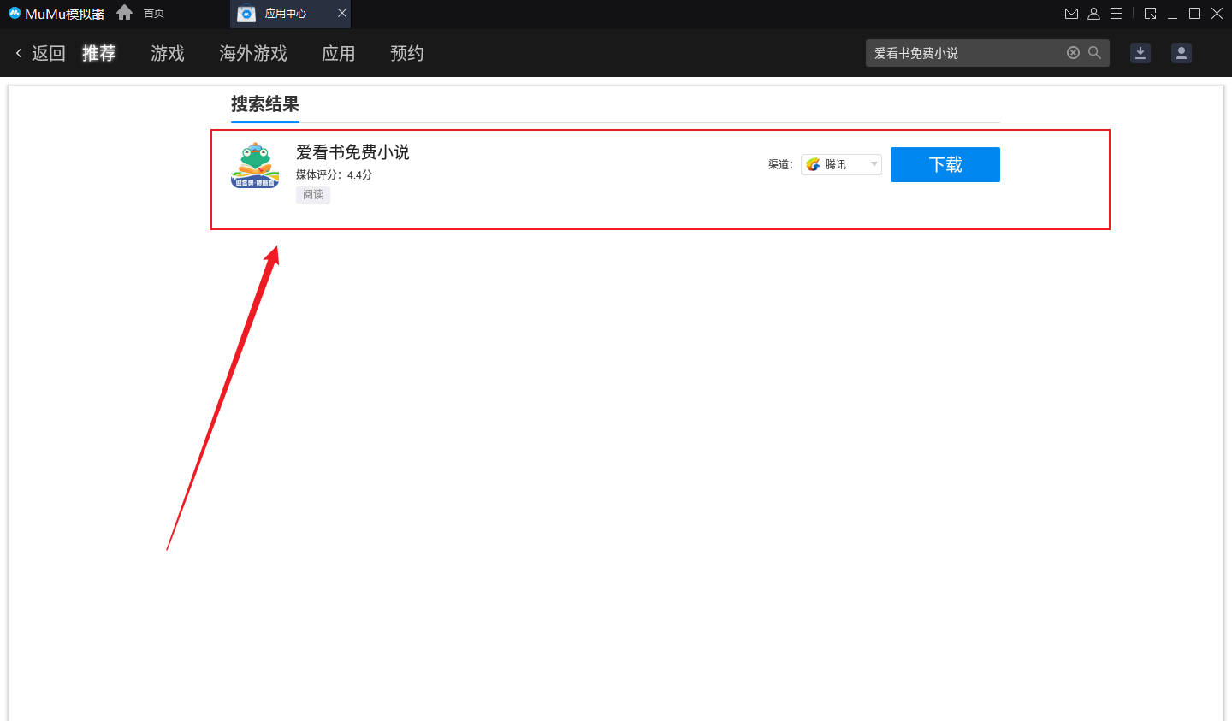Go to the 首页 home tab

pos(154,14)
